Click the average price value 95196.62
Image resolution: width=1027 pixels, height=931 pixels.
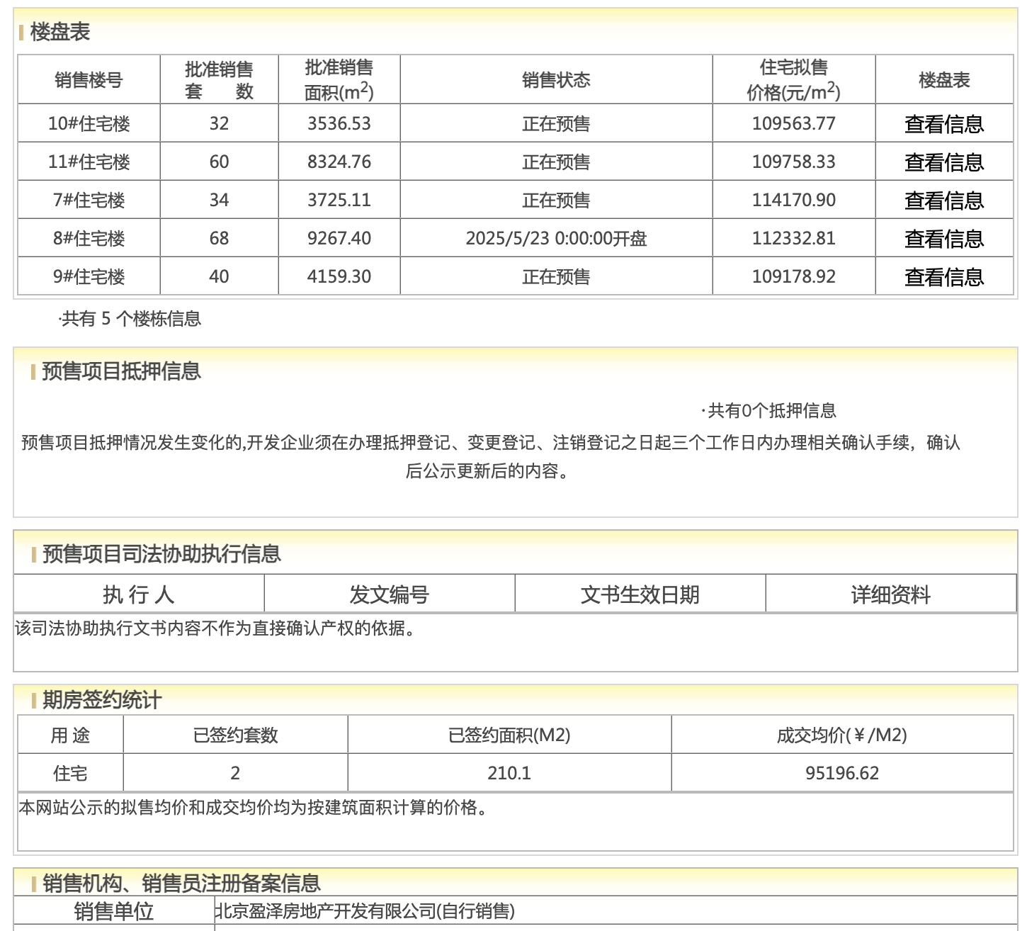tap(842, 773)
